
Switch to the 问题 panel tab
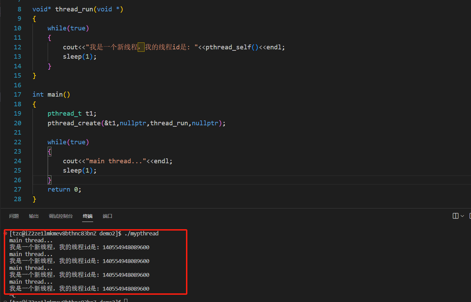(14, 216)
